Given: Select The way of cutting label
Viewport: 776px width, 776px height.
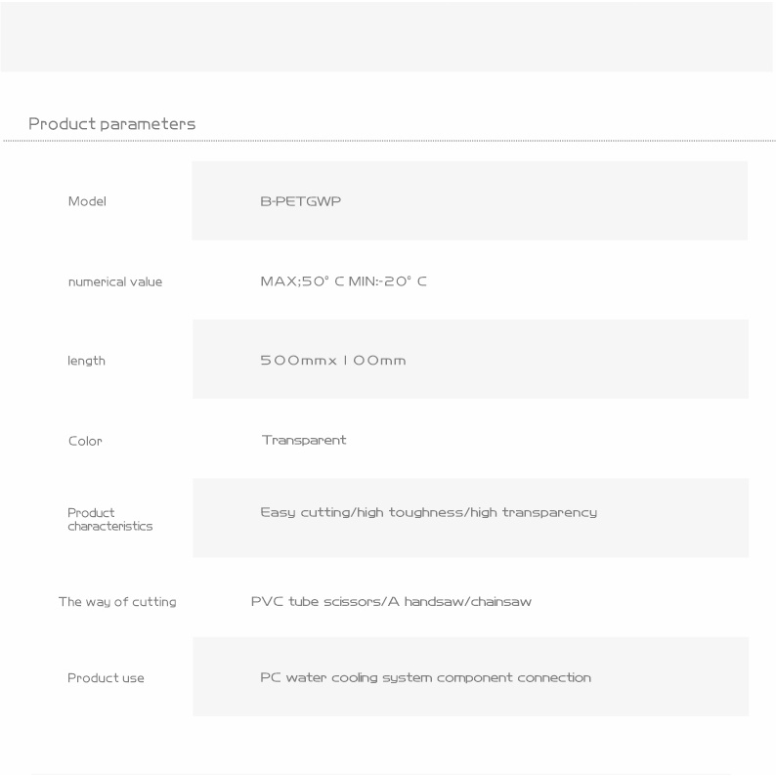Looking at the screenshot, I should 117,602.
